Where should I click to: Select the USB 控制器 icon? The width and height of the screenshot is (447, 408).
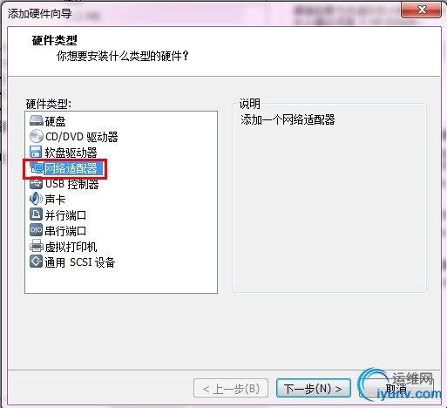click(x=37, y=183)
